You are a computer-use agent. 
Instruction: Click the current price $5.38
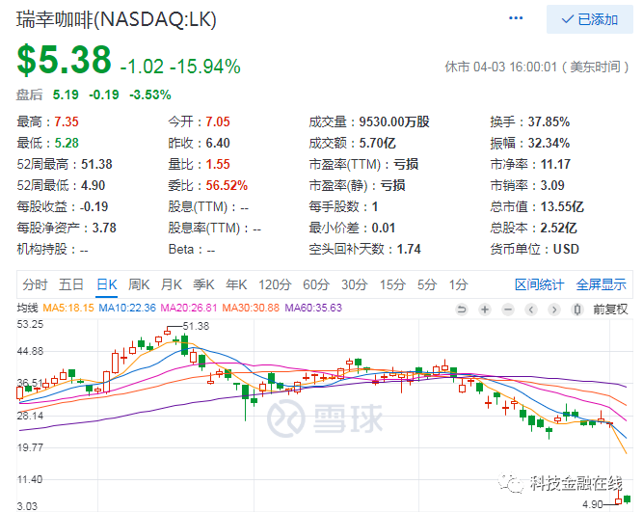click(x=64, y=60)
